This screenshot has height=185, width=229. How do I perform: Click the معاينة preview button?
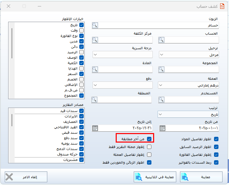click(201, 177)
